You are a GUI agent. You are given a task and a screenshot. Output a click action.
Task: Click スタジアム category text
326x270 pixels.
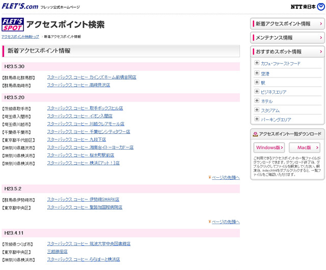coord(270,111)
